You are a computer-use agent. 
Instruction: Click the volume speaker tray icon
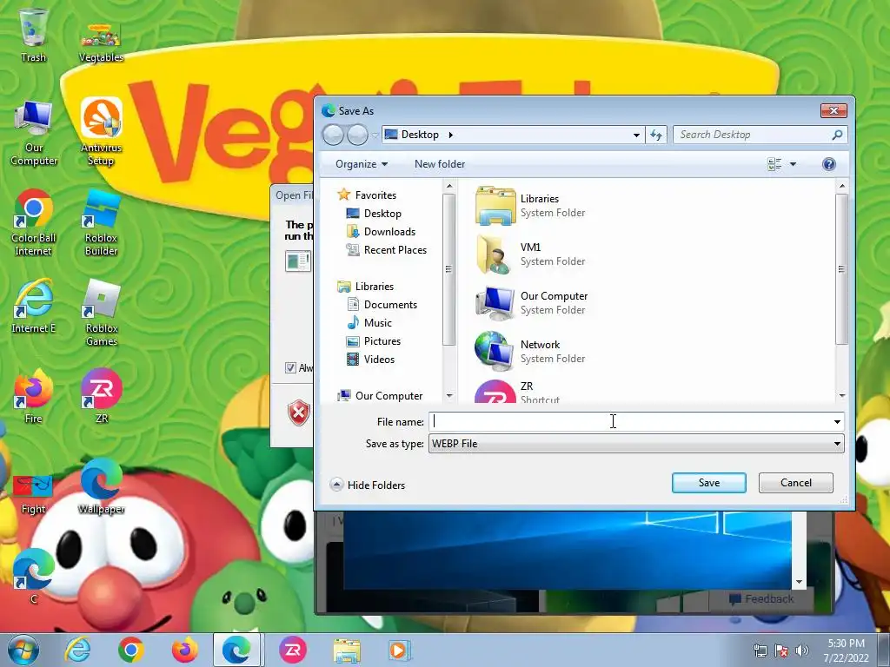802,650
